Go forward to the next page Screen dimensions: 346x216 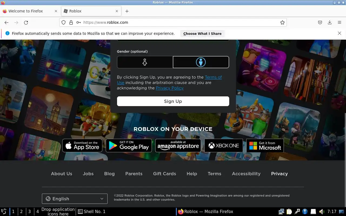coord(16,23)
